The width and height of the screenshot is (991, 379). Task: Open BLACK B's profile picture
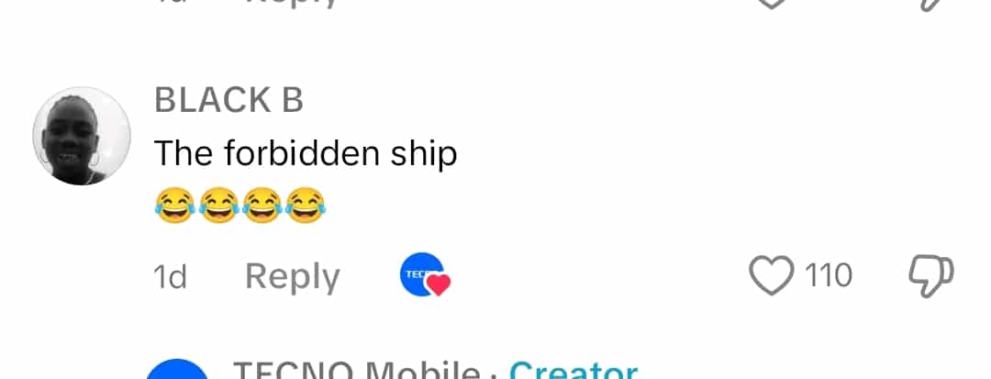tap(82, 136)
